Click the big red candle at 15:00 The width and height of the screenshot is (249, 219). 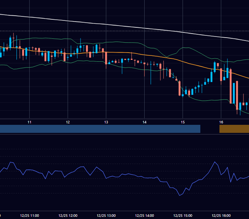tap(179, 88)
